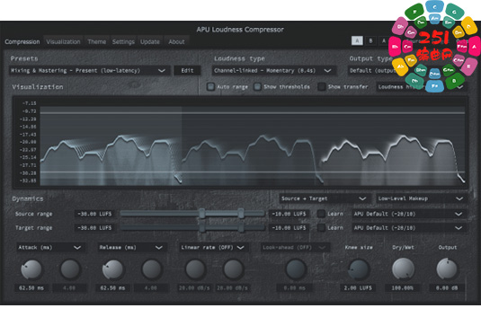The width and height of the screenshot is (481, 326).
Task: Click the Edit presets button
Action: pos(187,70)
